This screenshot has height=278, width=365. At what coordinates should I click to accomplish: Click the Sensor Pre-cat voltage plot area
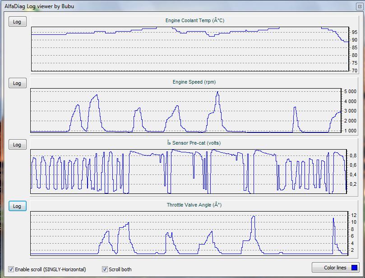180,172
